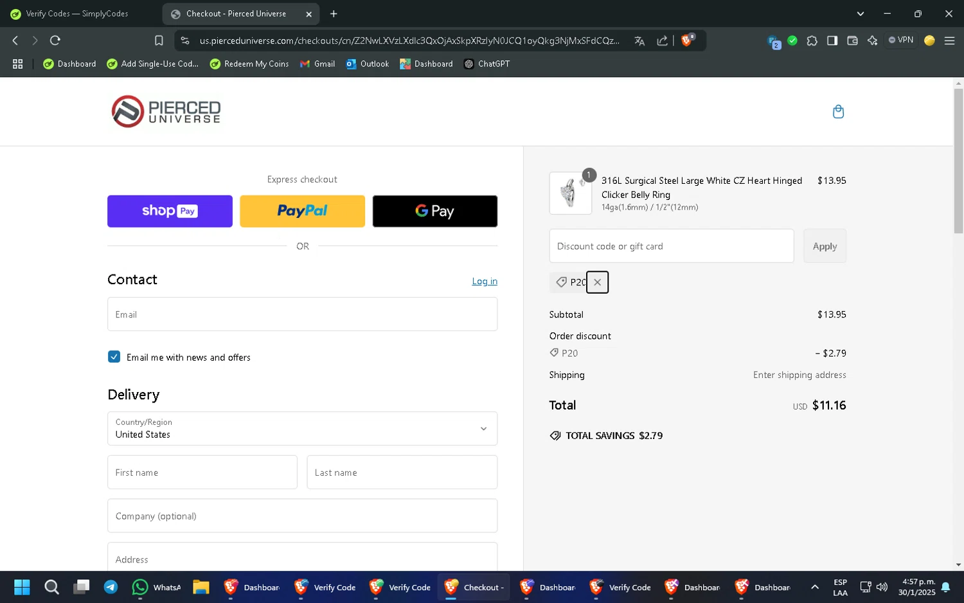
Task: Open Leo AI assistant icon
Action: [x=872, y=40]
